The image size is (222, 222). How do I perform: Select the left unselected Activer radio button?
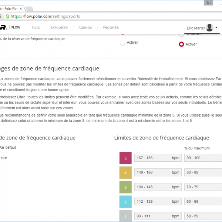point(122,43)
